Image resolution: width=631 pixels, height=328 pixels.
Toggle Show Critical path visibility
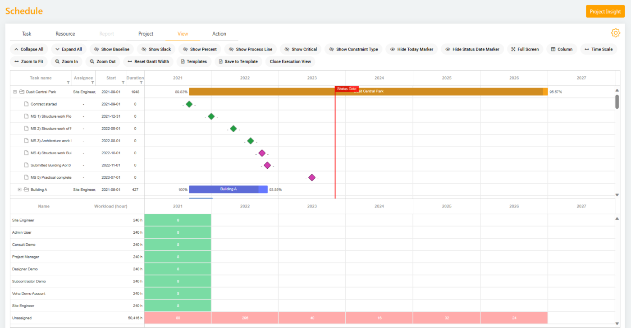(300, 49)
